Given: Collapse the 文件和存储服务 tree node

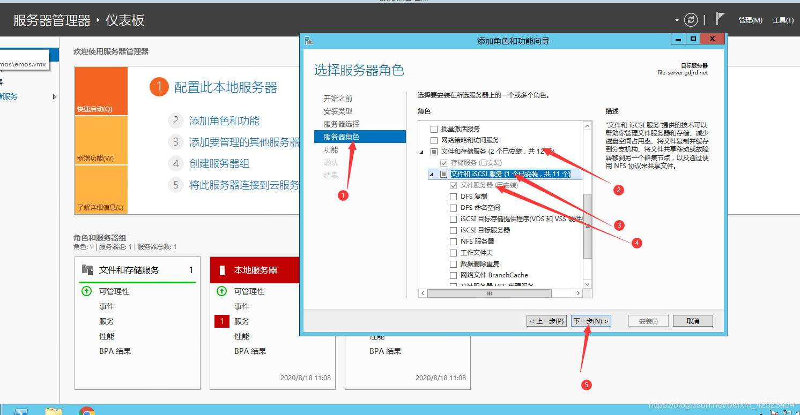Looking at the screenshot, I should point(422,153).
